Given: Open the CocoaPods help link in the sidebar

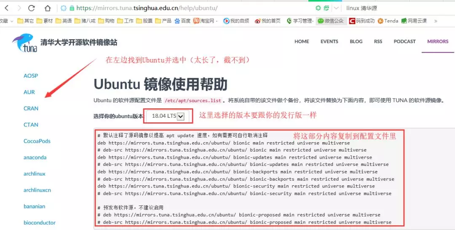Looking at the screenshot, I should [x=37, y=141].
